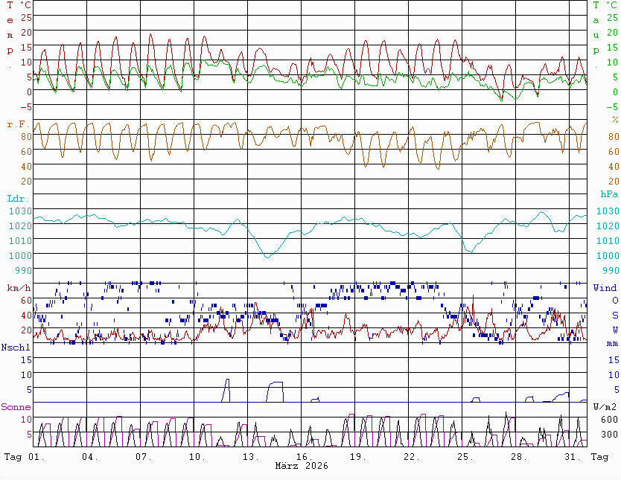This screenshot has height=480, width=621.
Task: Click the 'W/m2' radiation unit label
Action: [x=605, y=407]
